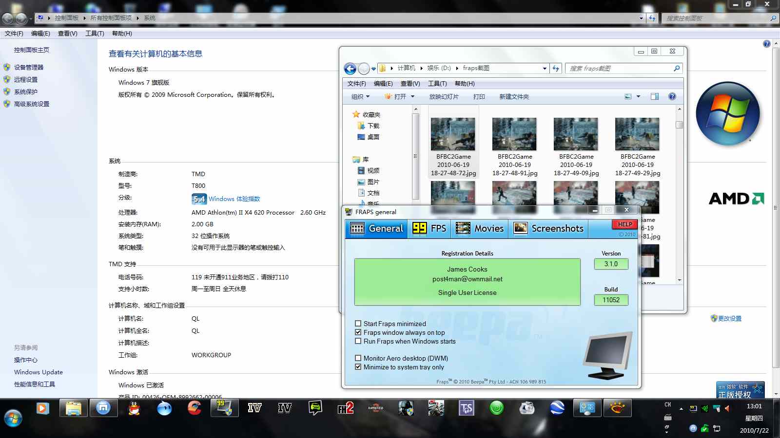The width and height of the screenshot is (780, 438).
Task: Open Device Manager link in control panel sidebar
Action: [x=28, y=67]
